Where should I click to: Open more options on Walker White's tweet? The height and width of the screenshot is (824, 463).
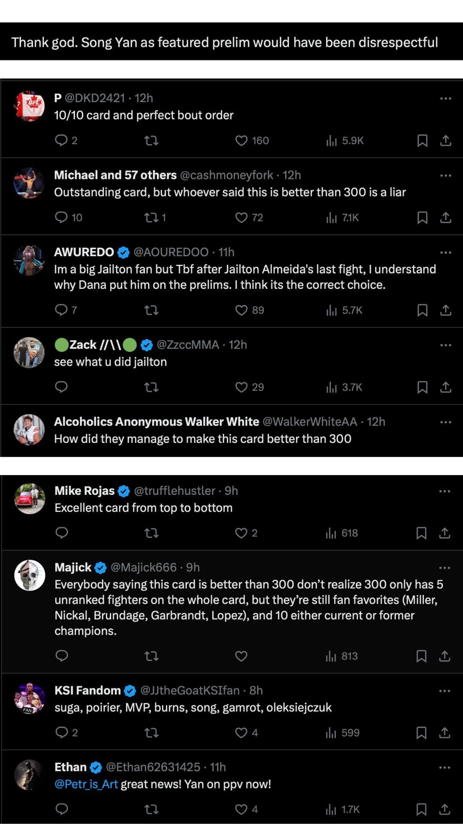tap(445, 422)
